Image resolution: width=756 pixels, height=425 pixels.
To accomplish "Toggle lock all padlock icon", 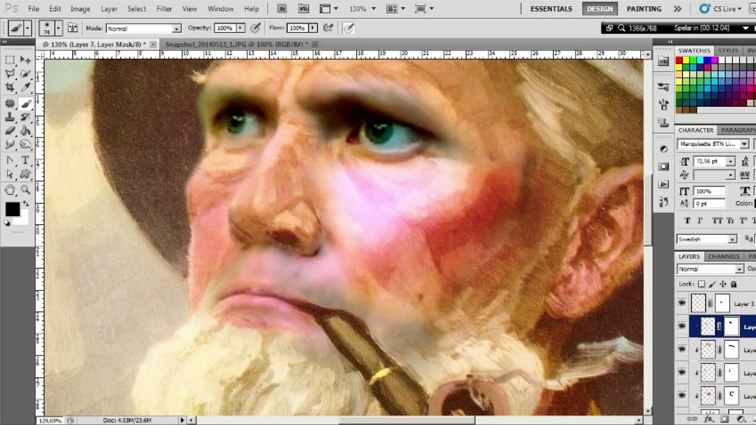I will pyautogui.click(x=734, y=284).
